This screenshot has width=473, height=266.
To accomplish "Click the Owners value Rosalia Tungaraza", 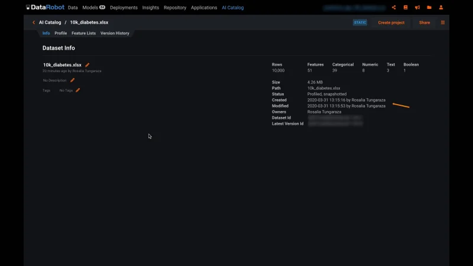I will [324, 112].
